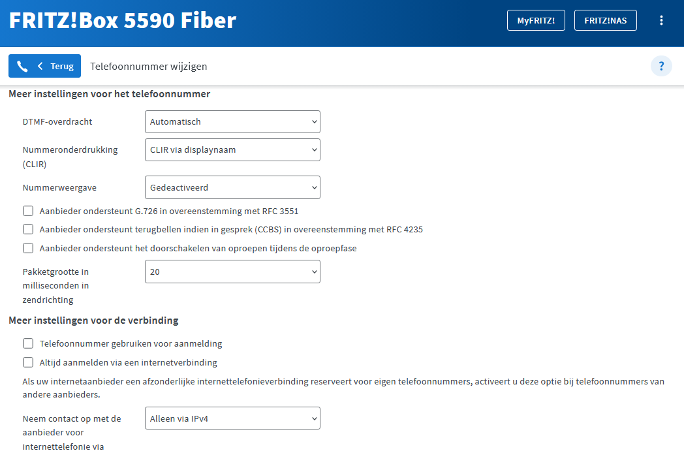Click the back chevron next to Terug
The image size is (684, 453).
pos(40,66)
